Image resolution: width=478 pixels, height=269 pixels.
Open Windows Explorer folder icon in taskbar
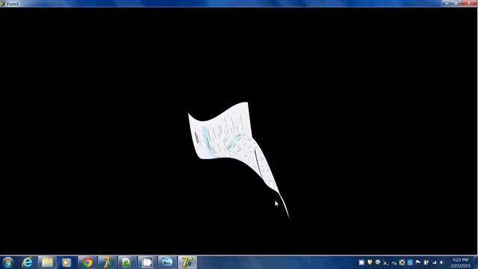pos(47,262)
